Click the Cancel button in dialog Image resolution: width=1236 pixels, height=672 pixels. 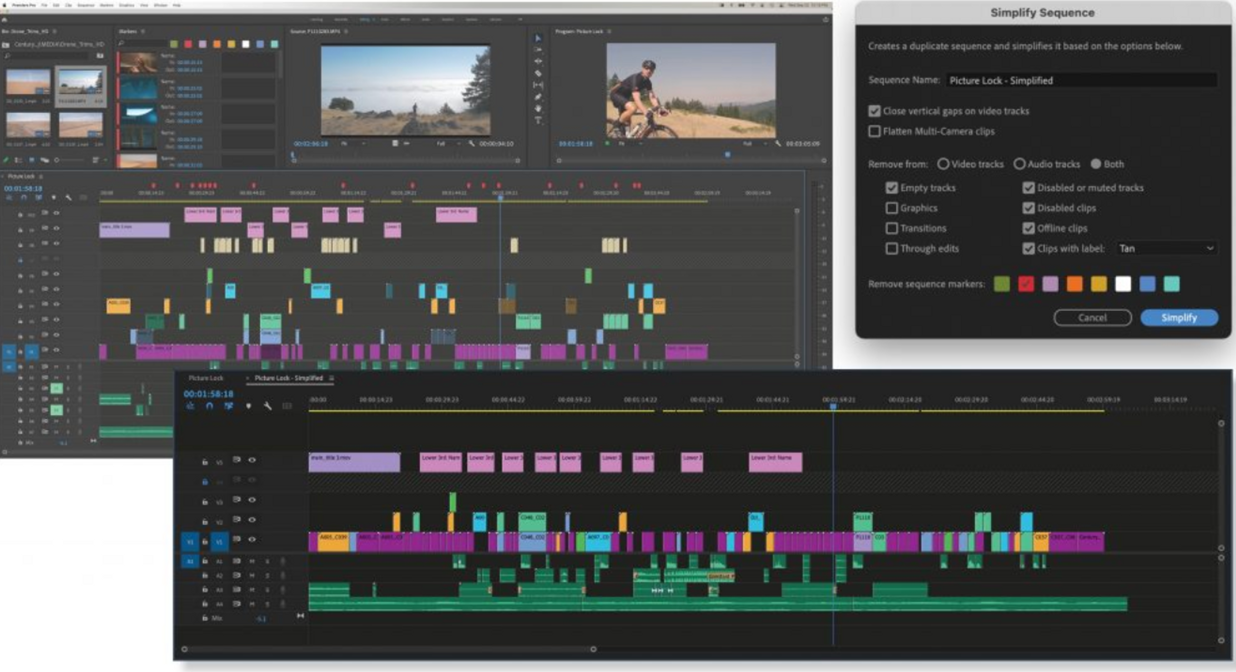(1092, 318)
